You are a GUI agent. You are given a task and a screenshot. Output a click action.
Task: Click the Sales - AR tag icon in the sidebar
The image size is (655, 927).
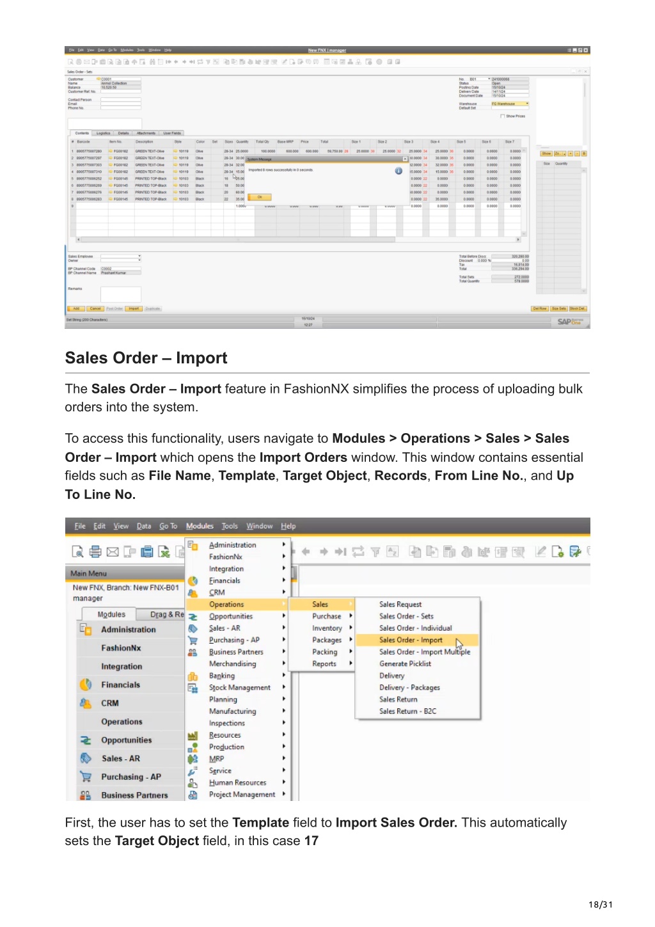pos(85,758)
